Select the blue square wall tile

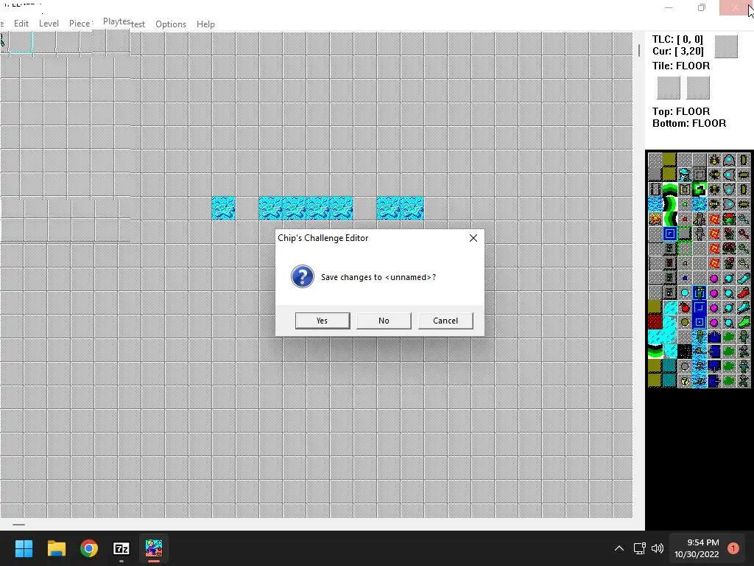point(669,234)
